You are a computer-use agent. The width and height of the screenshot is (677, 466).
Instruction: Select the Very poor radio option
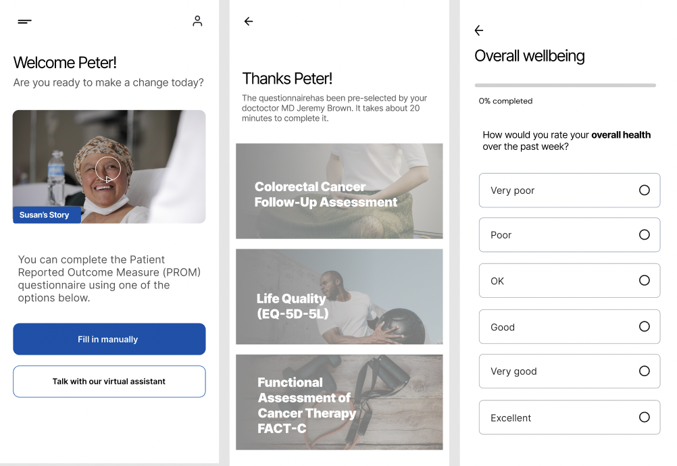570,190
